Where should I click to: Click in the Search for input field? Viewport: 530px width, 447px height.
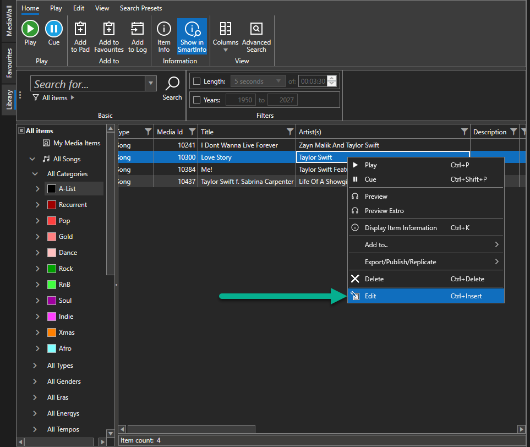pyautogui.click(x=88, y=84)
